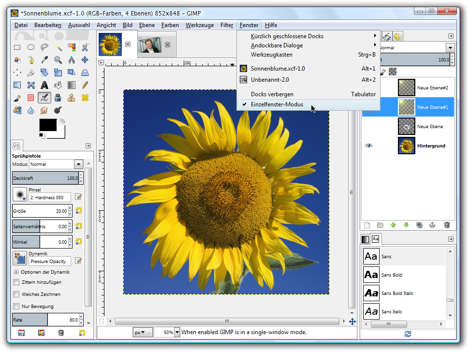Adjust the Deckkraft opacity slider
Screen dimensions: 469x352
pos(45,178)
